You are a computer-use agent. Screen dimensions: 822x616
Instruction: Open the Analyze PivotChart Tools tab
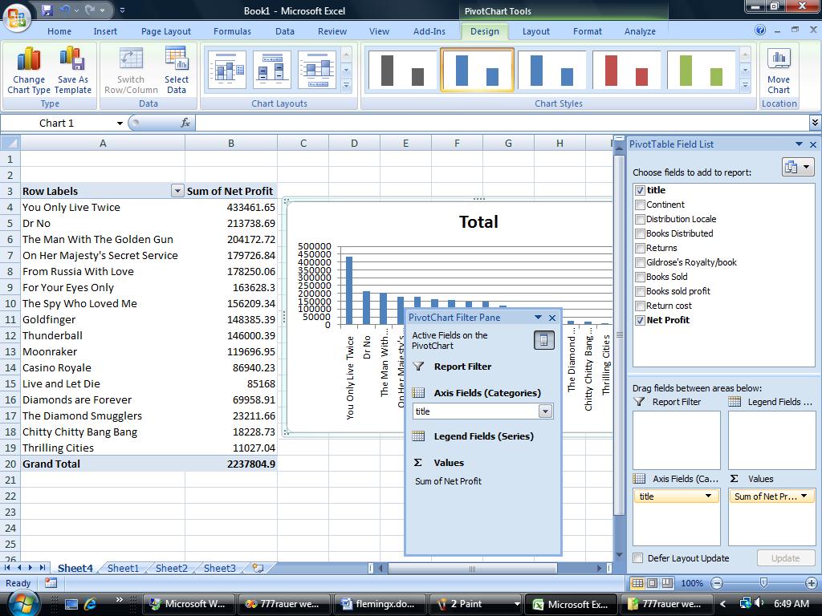coord(640,31)
